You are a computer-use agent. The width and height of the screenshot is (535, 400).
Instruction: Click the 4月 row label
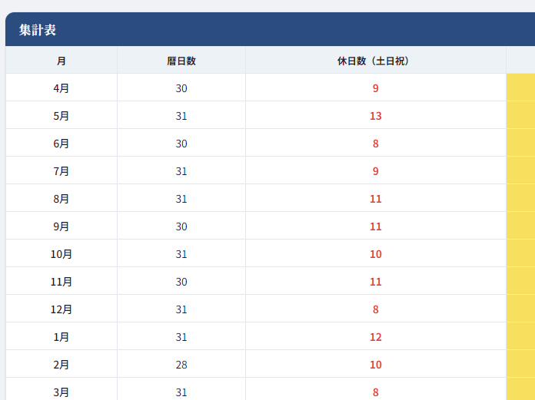click(x=61, y=88)
